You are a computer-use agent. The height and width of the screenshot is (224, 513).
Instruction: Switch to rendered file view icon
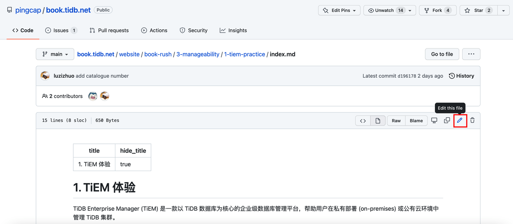point(378,121)
